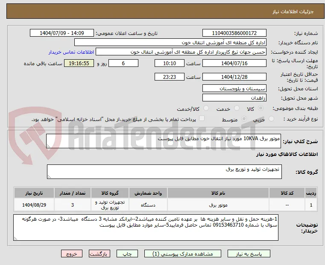325x265 pixels.
Task: Click the buyer organization name field
Action: coord(170,42)
